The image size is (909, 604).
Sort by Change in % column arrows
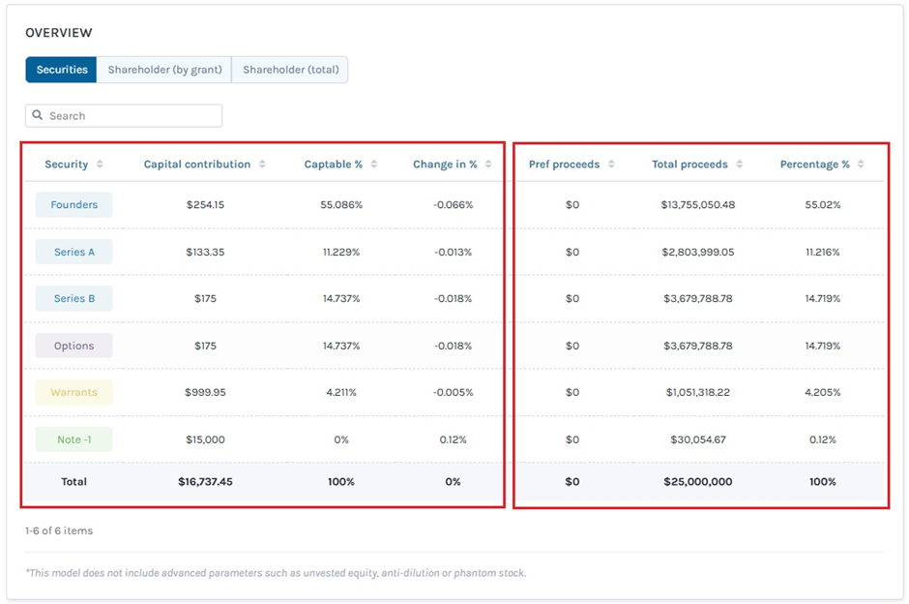(x=488, y=165)
